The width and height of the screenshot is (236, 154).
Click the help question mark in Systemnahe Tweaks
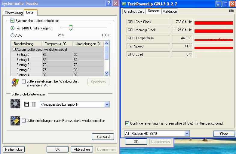[x=109, y=3]
